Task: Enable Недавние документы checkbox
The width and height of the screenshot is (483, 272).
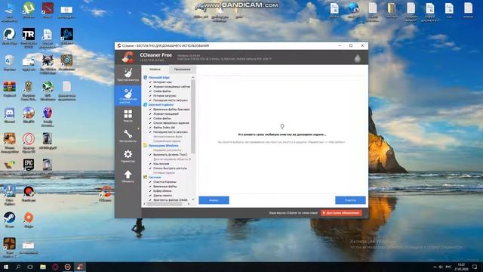Action: click(x=150, y=150)
